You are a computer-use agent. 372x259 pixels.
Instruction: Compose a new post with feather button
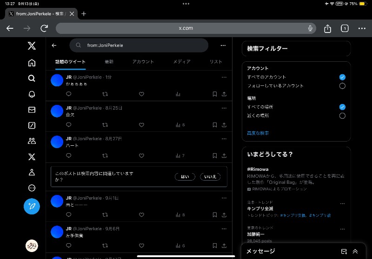(32, 206)
